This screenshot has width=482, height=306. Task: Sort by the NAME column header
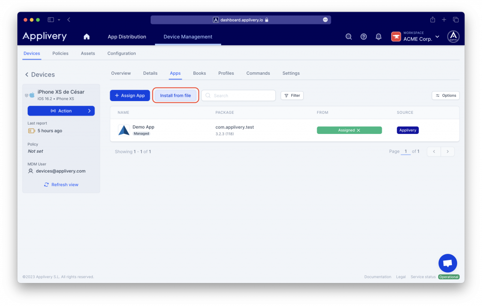tap(123, 113)
